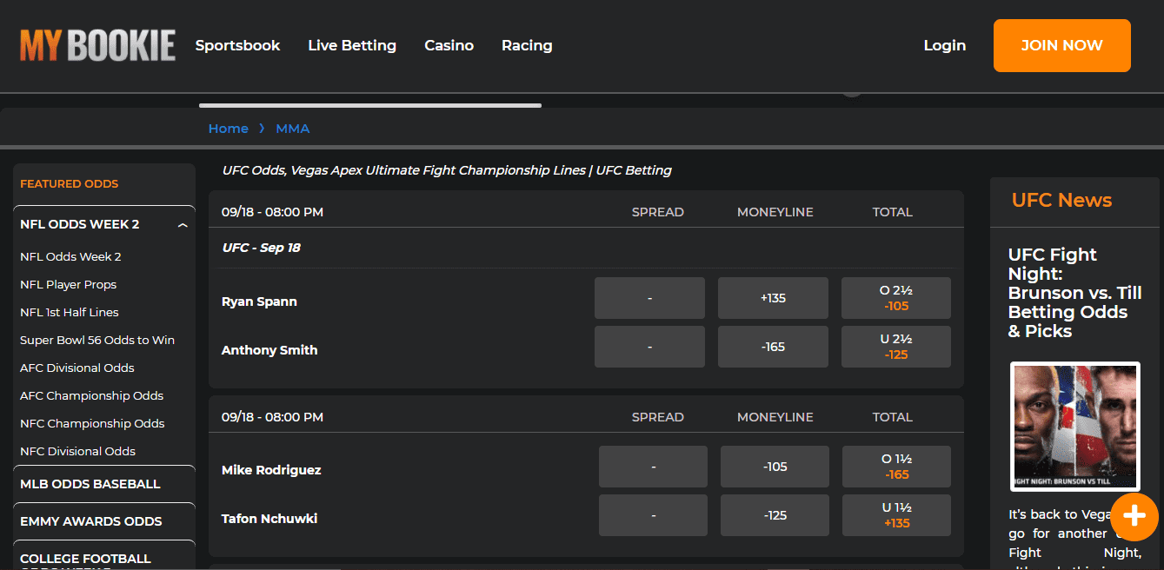Click the Home breadcrumb link

[x=228, y=129]
